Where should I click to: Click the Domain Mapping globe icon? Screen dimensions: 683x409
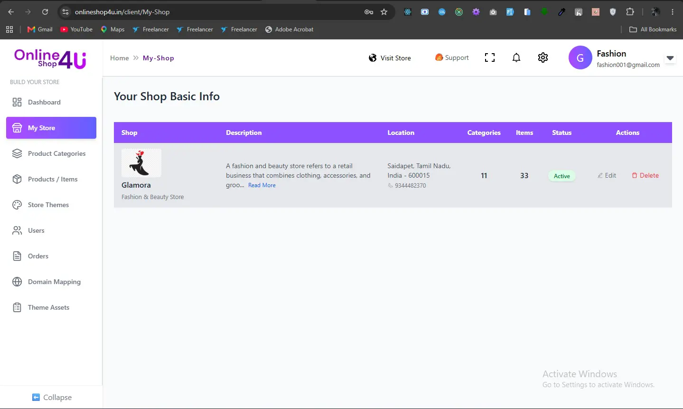17,282
